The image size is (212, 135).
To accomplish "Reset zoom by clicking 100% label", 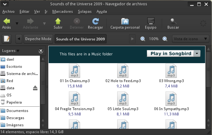I will (154, 39).
